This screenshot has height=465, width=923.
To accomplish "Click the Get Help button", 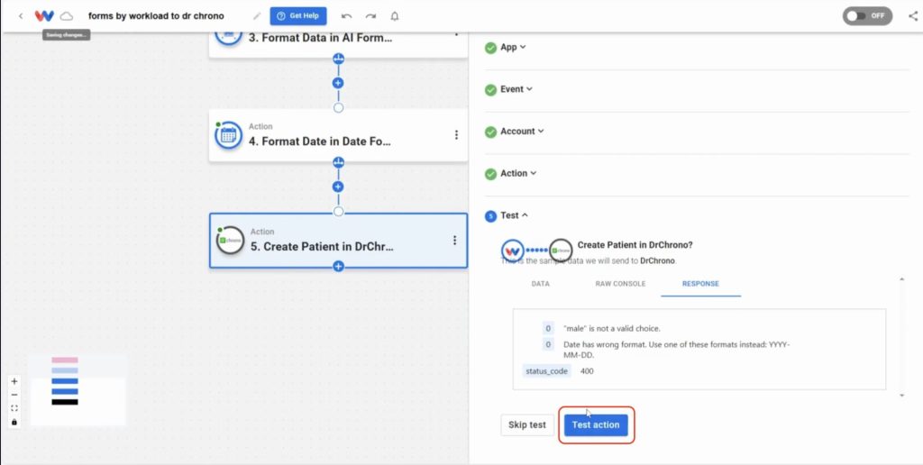I will (298, 16).
